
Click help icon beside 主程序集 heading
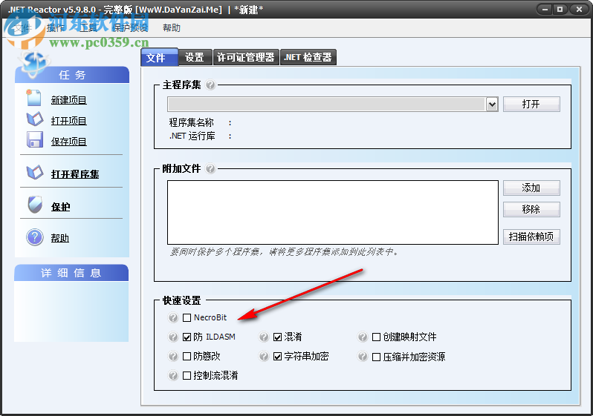(x=210, y=85)
